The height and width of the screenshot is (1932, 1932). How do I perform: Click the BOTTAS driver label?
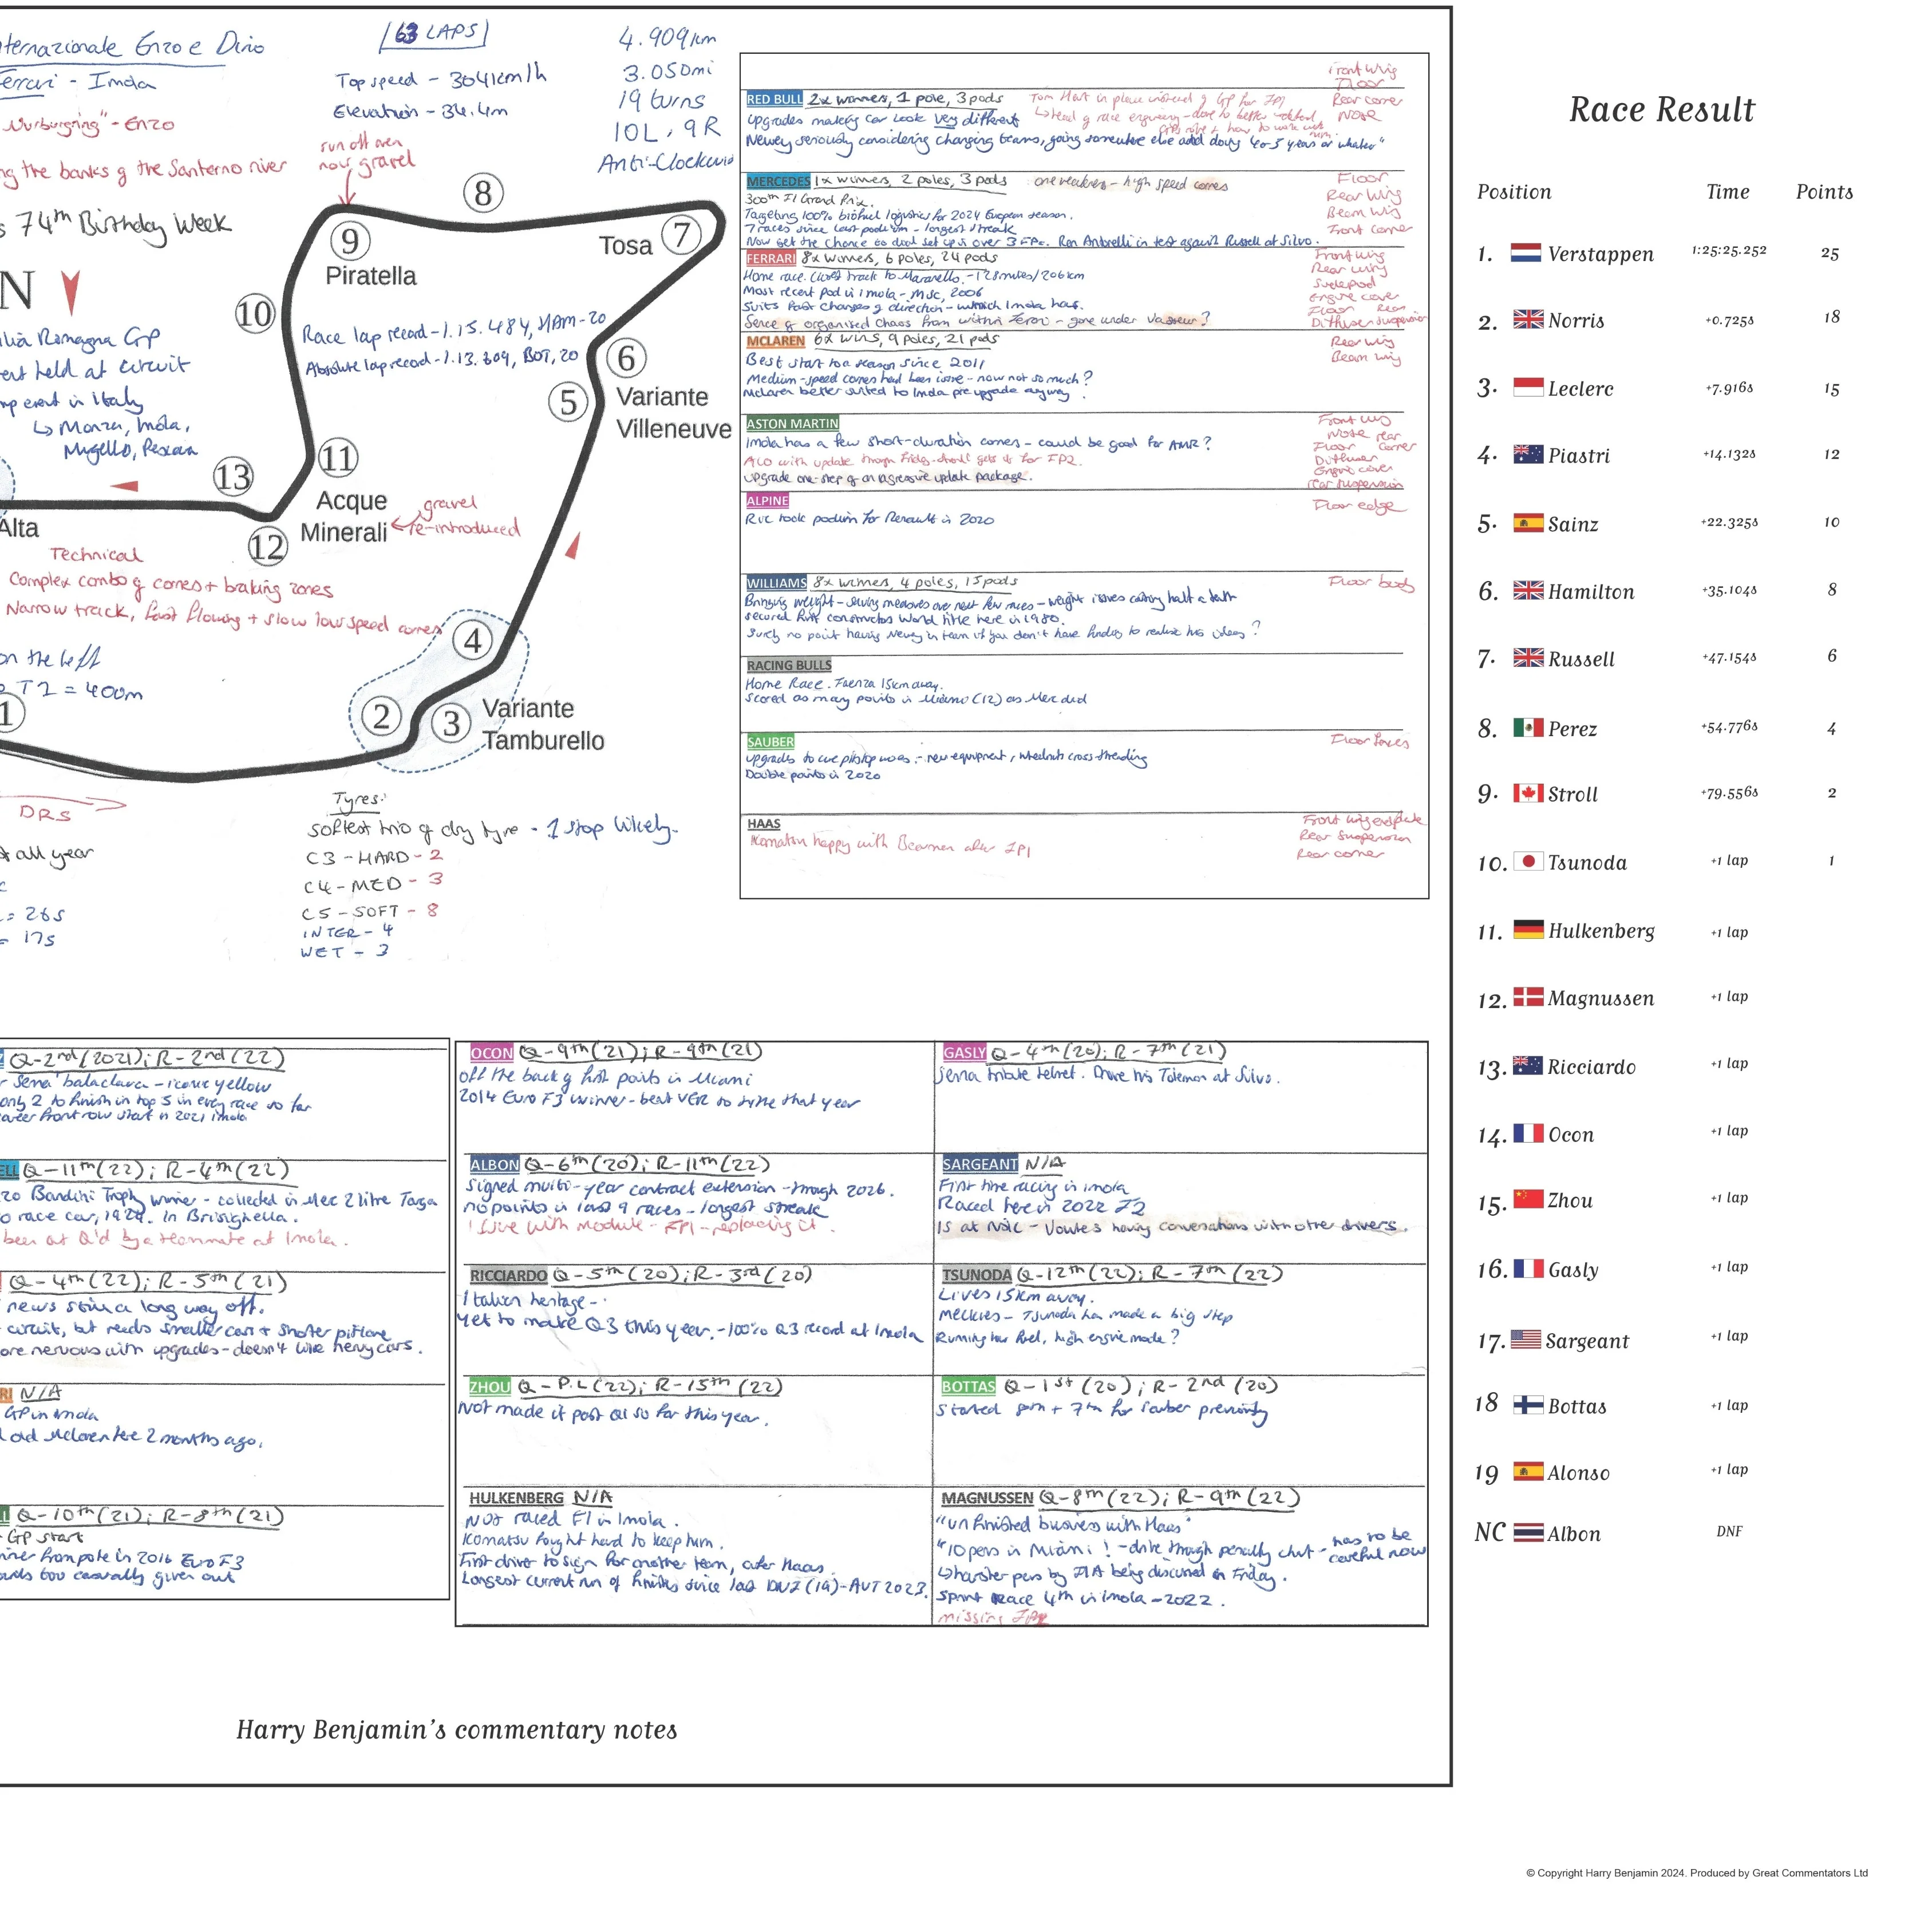point(968,1386)
